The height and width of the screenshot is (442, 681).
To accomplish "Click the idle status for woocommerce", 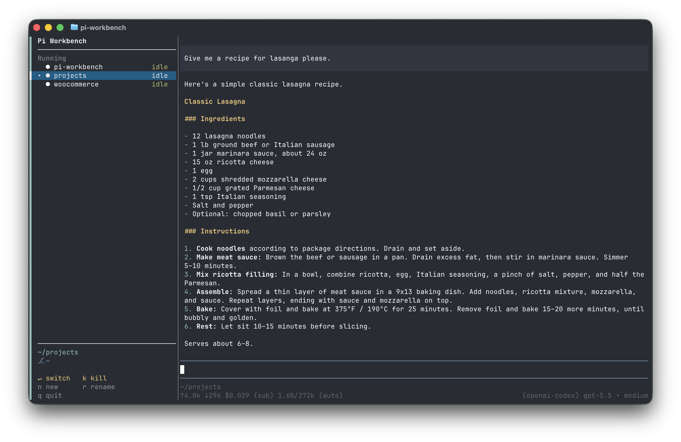I will (x=160, y=84).
